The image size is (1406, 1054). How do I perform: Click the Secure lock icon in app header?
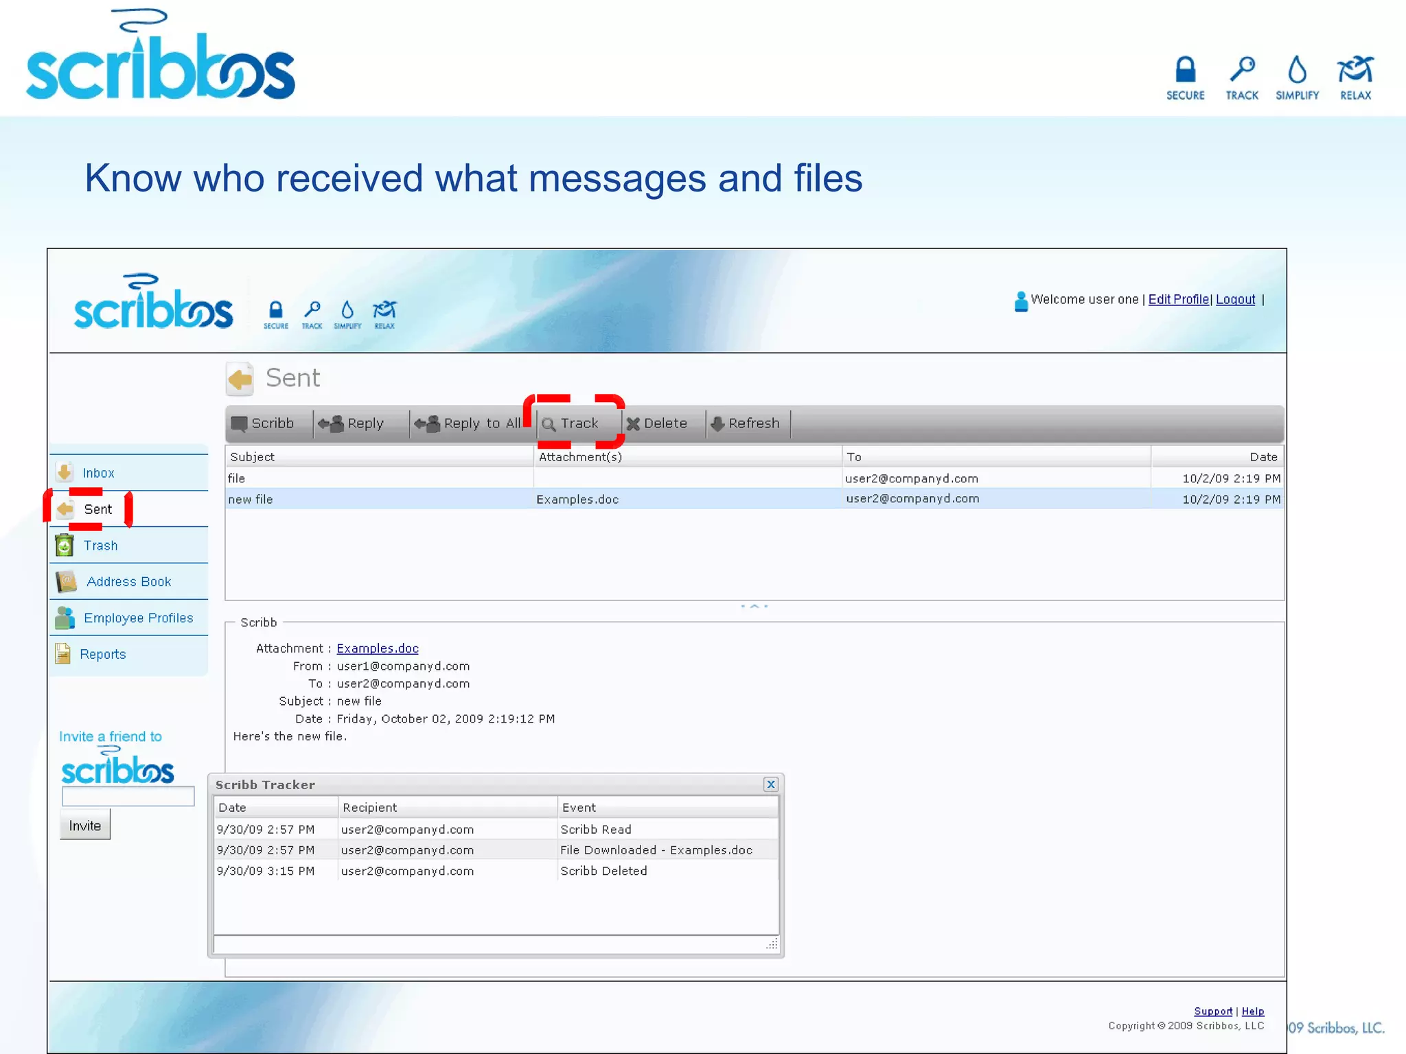tap(275, 315)
